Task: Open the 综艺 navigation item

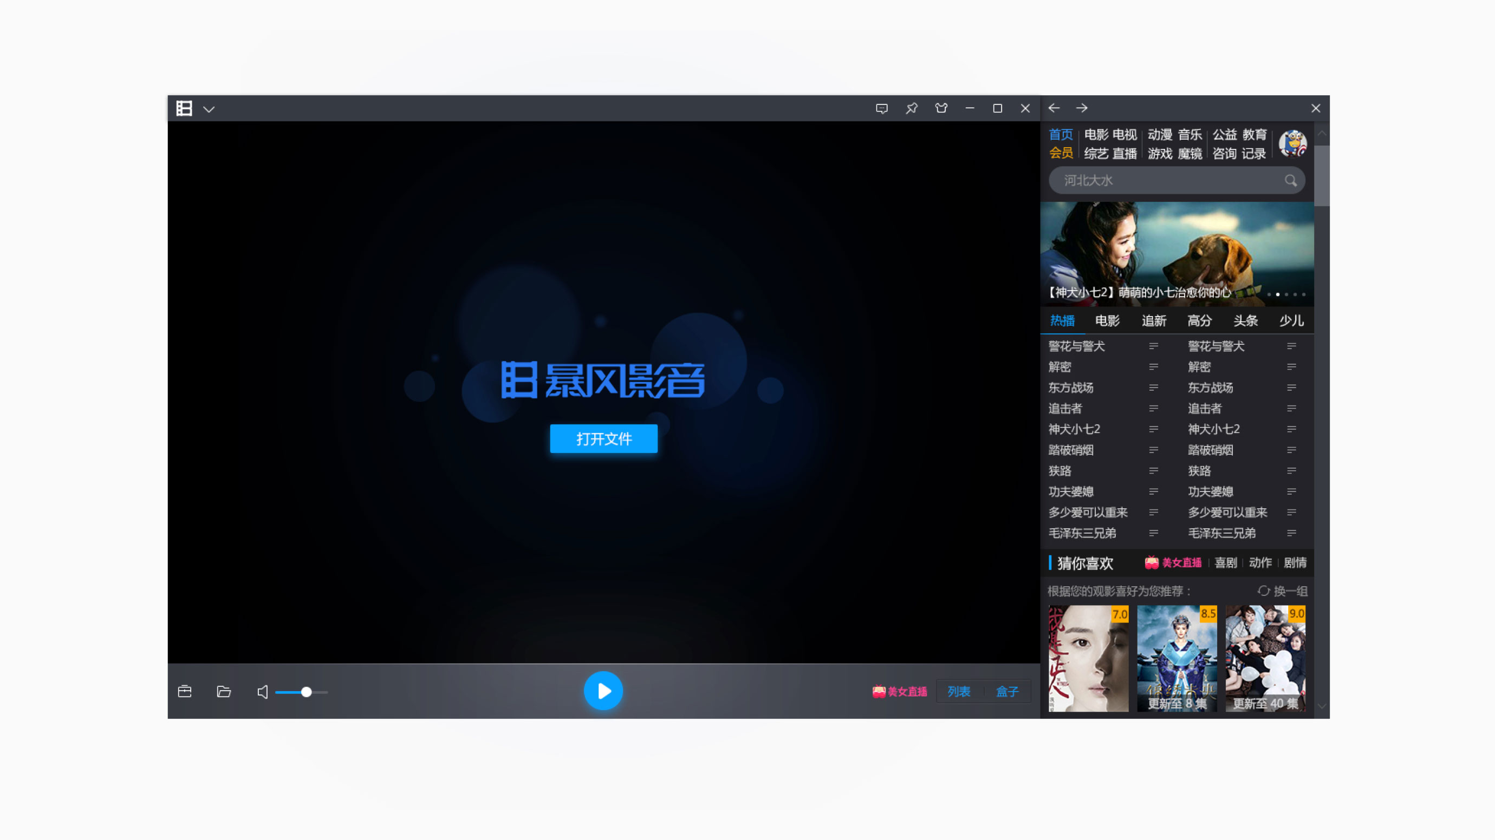Action: [1096, 154]
